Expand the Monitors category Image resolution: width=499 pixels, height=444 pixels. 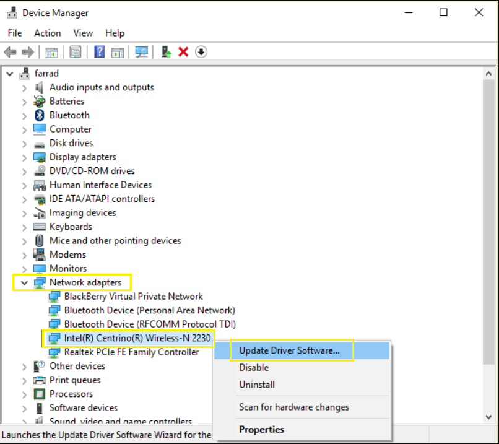pos(25,269)
